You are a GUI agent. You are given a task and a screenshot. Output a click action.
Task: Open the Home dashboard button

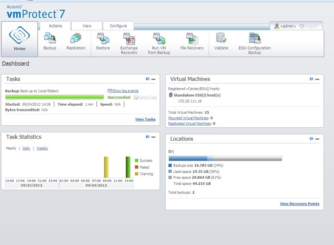tap(20, 39)
